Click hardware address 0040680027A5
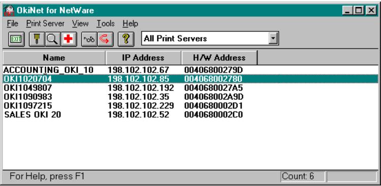Screen dimensions: 381x186 (213, 88)
